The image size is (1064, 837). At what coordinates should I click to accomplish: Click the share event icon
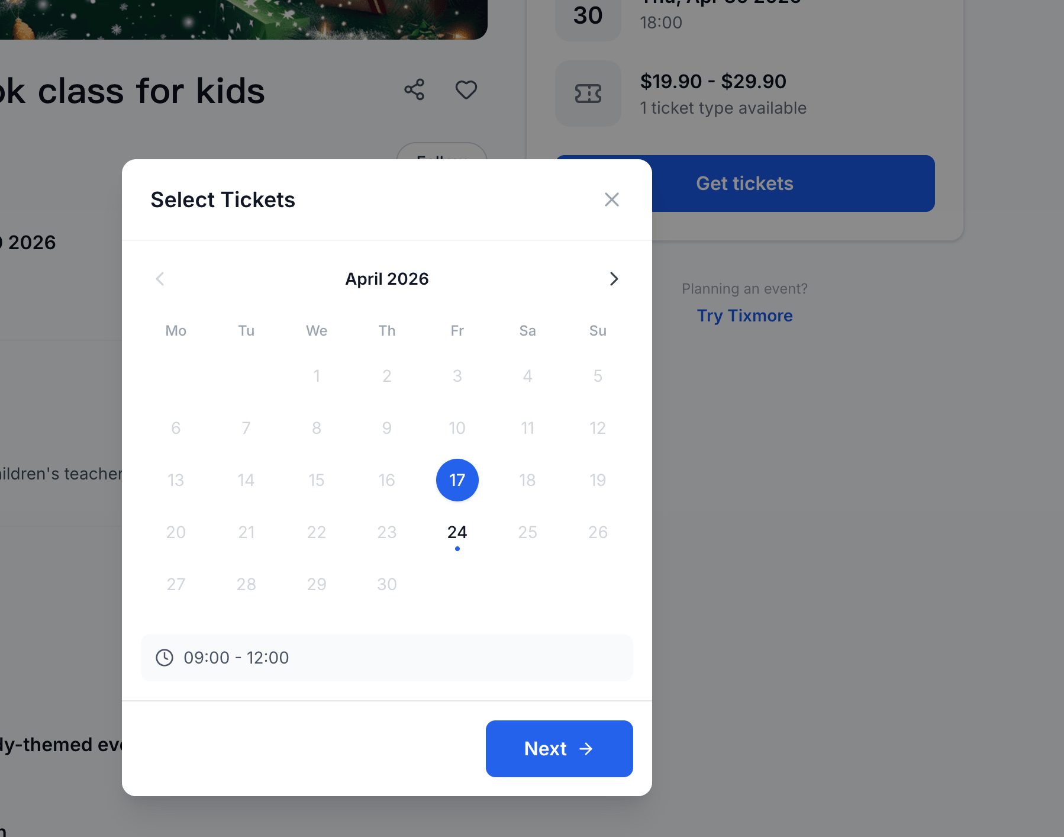[414, 90]
